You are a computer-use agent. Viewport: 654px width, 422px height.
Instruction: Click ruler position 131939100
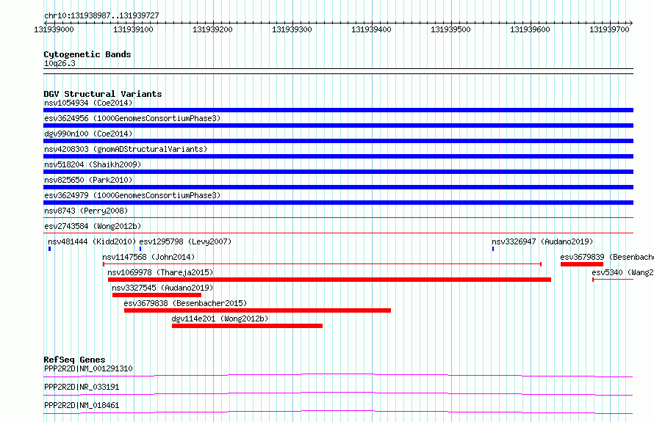(x=133, y=29)
